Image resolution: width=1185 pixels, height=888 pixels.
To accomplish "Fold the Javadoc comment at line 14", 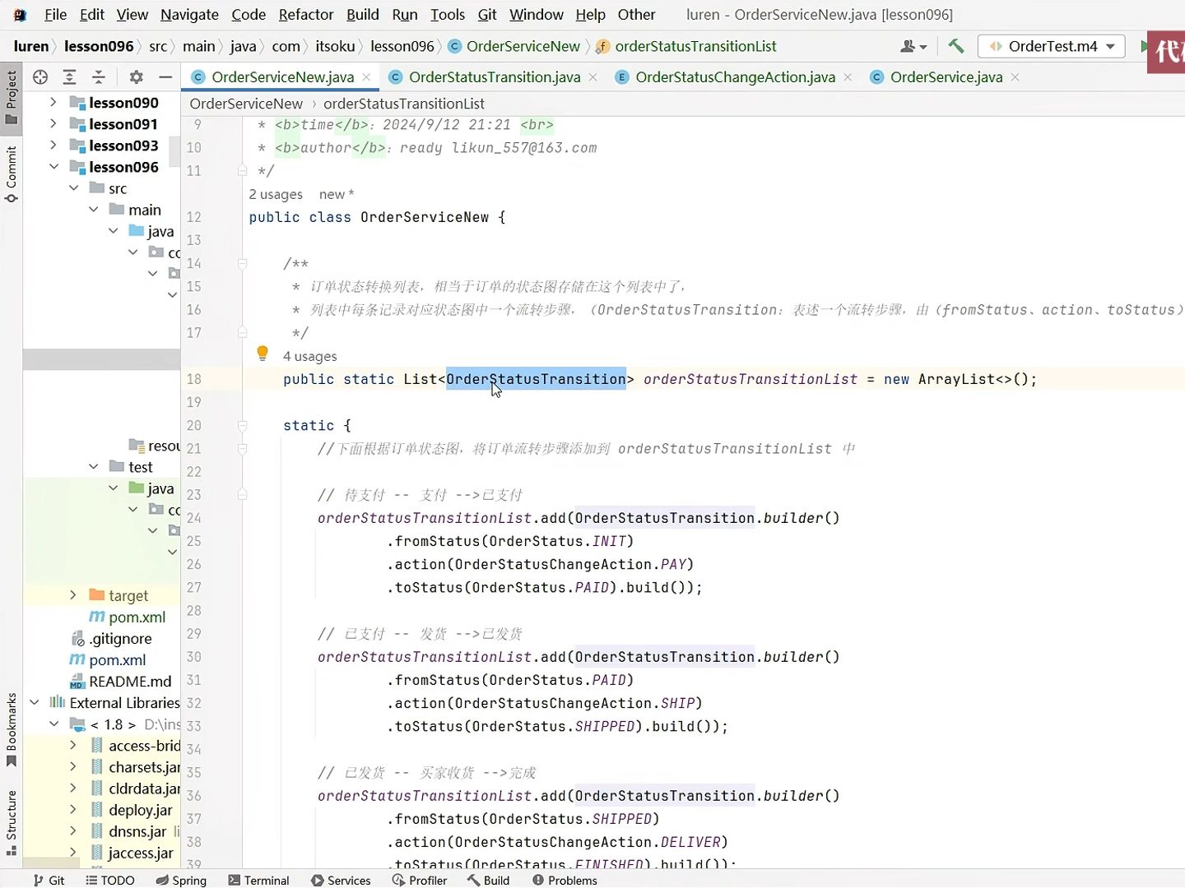I will tap(242, 263).
